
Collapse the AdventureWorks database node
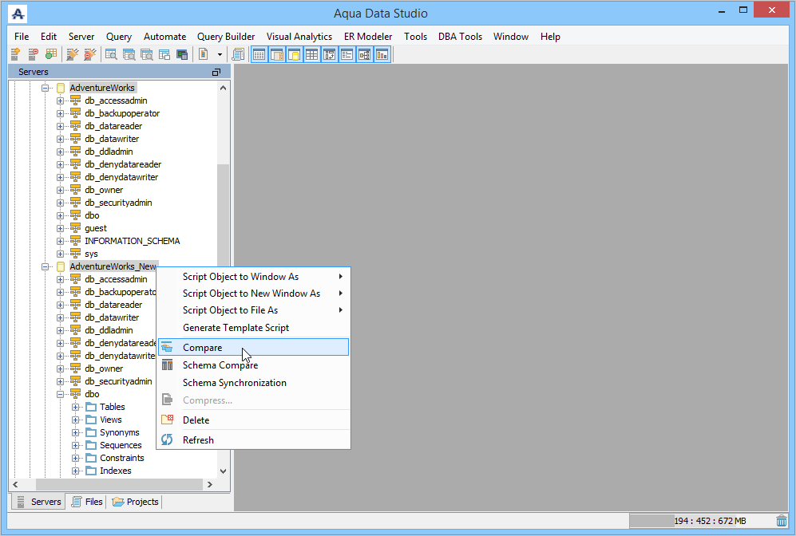pos(46,88)
